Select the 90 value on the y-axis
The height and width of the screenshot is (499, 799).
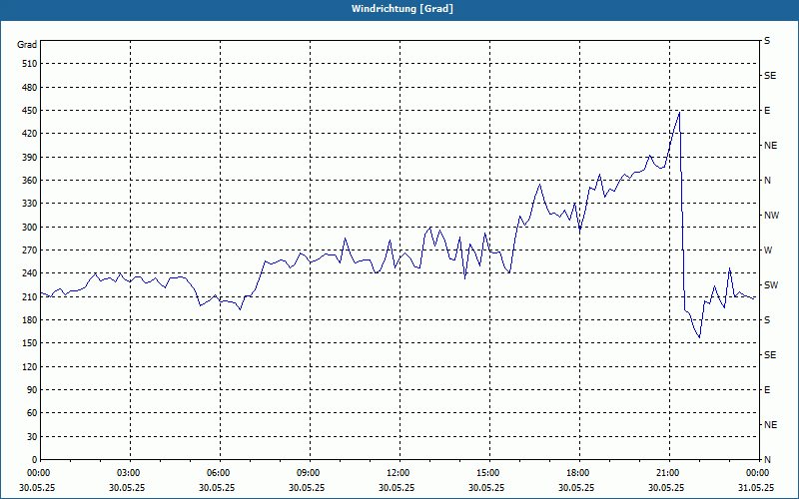point(32,390)
